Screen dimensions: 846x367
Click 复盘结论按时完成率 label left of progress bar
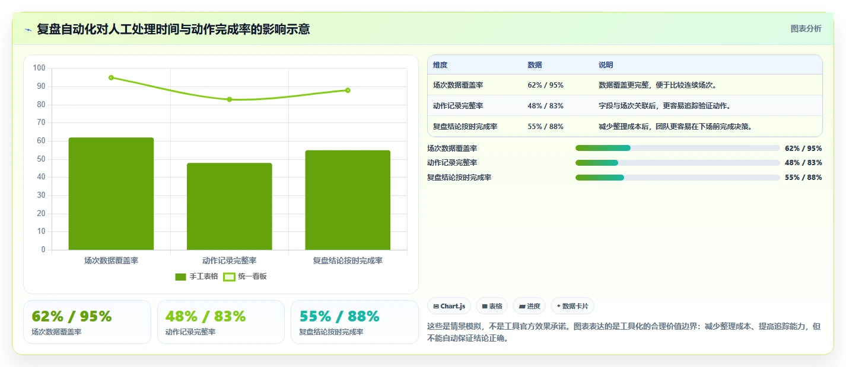coord(459,178)
